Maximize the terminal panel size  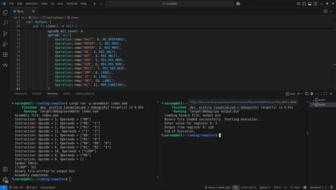point(325,94)
